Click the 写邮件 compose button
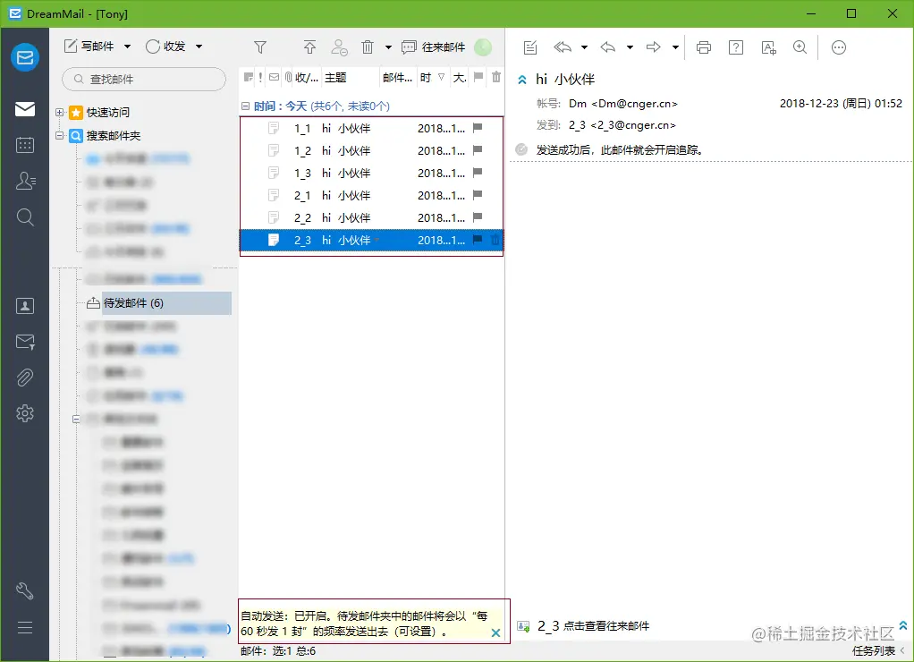Viewport: 914px width, 662px height. tap(89, 47)
